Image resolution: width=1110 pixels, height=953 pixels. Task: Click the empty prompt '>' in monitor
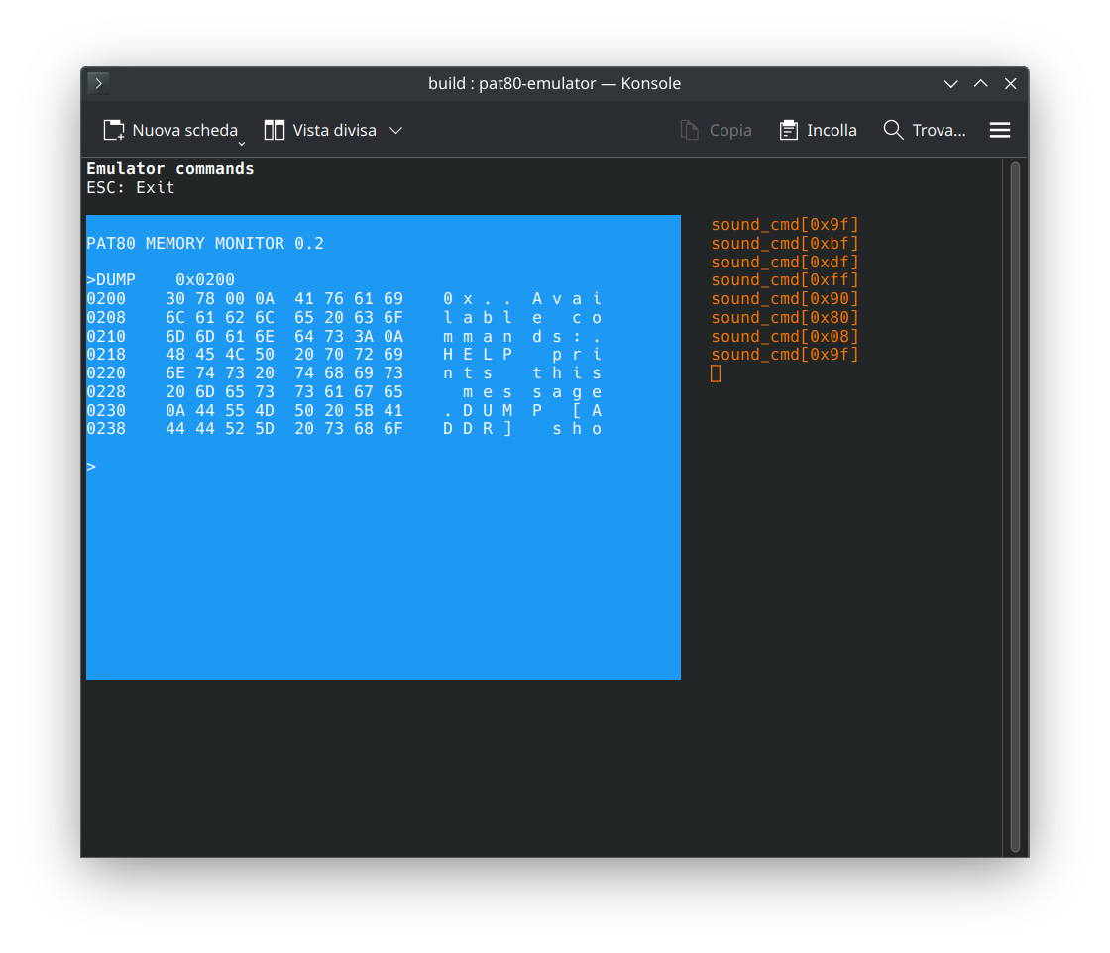(91, 467)
